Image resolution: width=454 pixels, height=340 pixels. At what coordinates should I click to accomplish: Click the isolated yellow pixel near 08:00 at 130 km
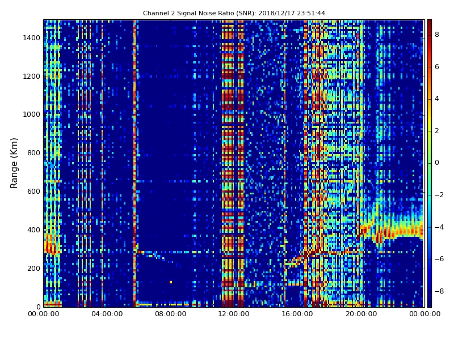point(171,282)
